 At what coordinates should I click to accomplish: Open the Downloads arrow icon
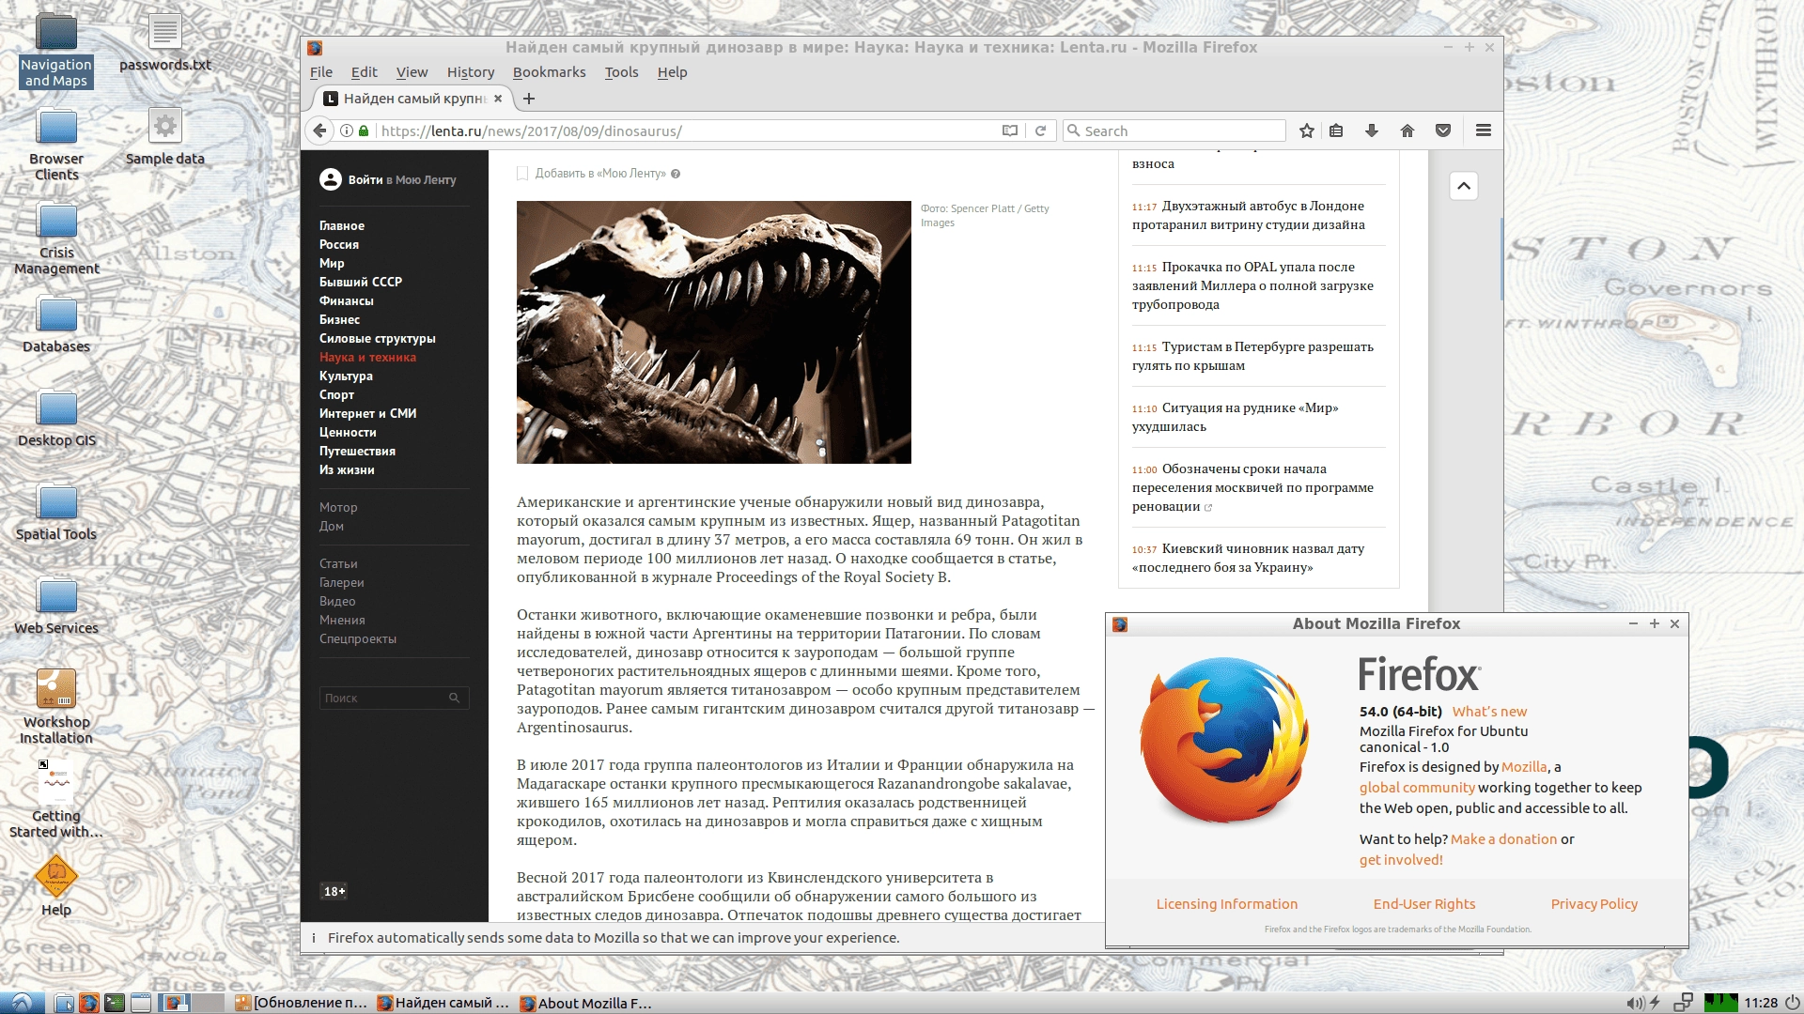coord(1372,131)
